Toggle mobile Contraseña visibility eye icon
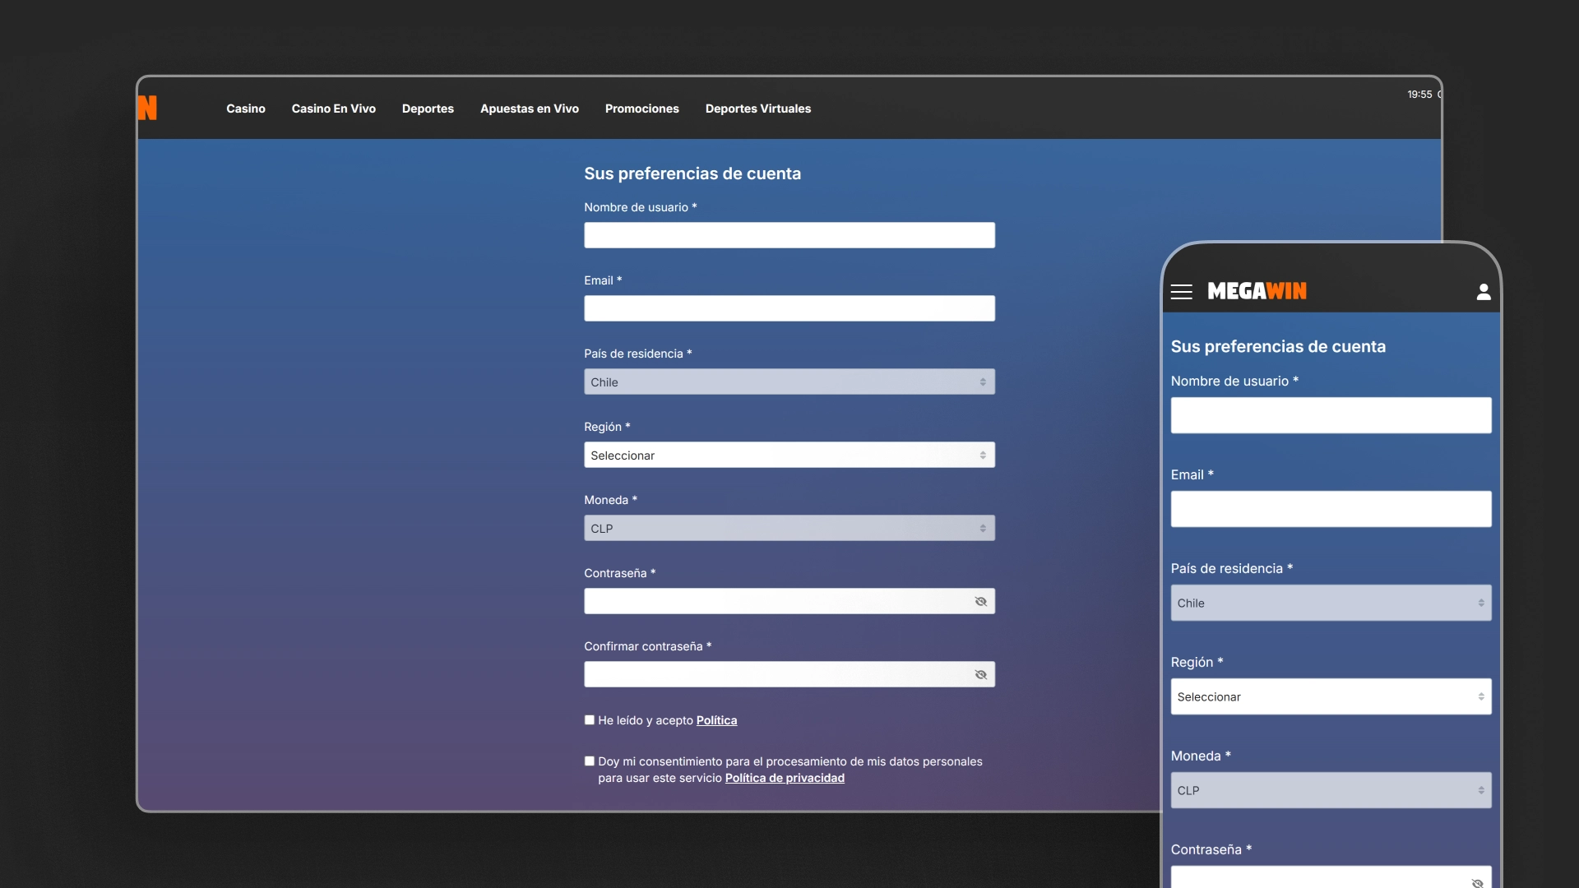This screenshot has width=1579, height=888. (1477, 883)
